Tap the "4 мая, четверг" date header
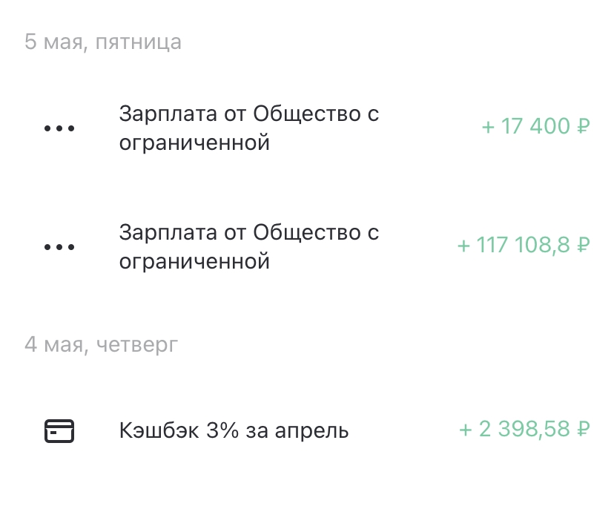 click(101, 345)
